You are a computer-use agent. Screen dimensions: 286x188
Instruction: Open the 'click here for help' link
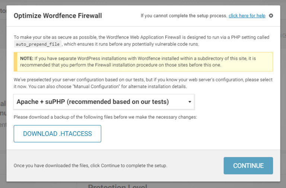click(x=247, y=16)
